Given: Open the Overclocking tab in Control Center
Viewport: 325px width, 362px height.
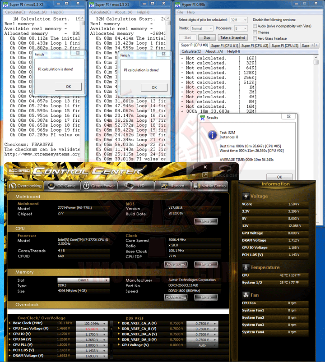Looking at the screenshot, I should tap(25, 186).
